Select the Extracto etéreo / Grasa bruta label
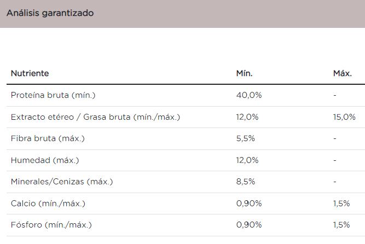Screen dimensions: 365x244 95,117
